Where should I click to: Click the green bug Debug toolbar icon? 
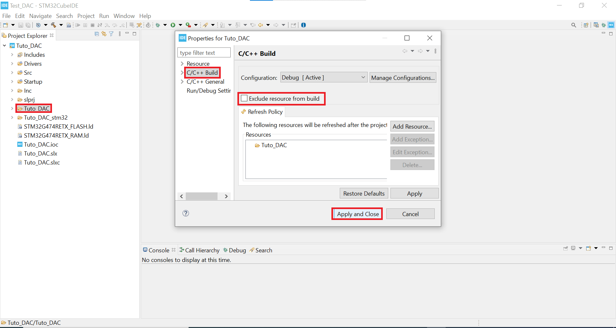click(158, 25)
